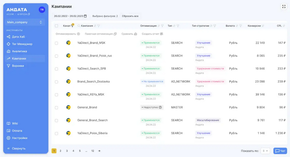Filter the Тип стратегии column
Screen dimensions: 290x157
215,26
